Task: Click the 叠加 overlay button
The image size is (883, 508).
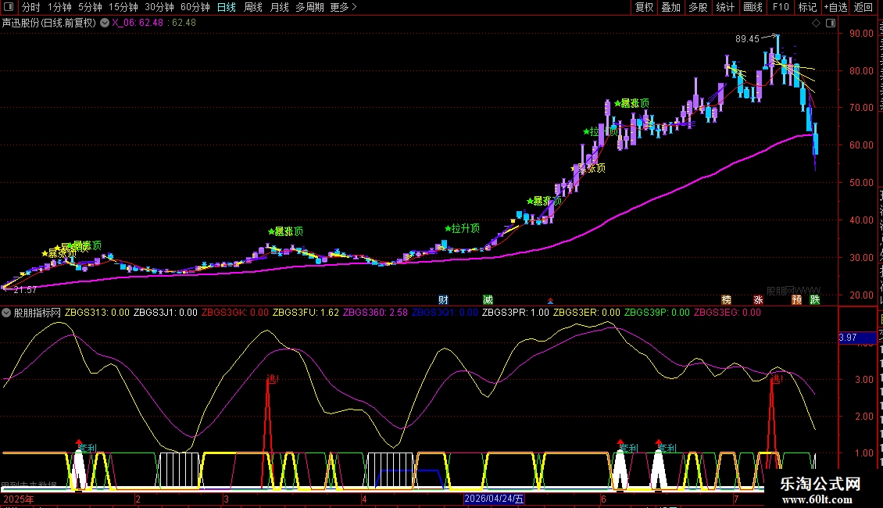Action: (671, 7)
